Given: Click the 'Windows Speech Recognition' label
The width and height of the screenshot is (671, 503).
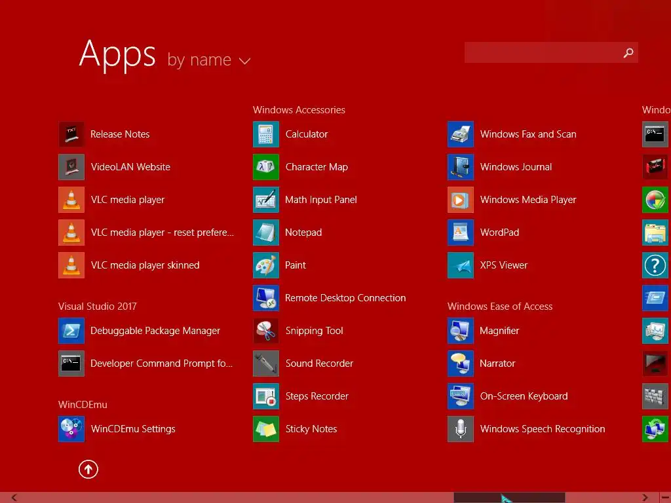Looking at the screenshot, I should pos(543,429).
